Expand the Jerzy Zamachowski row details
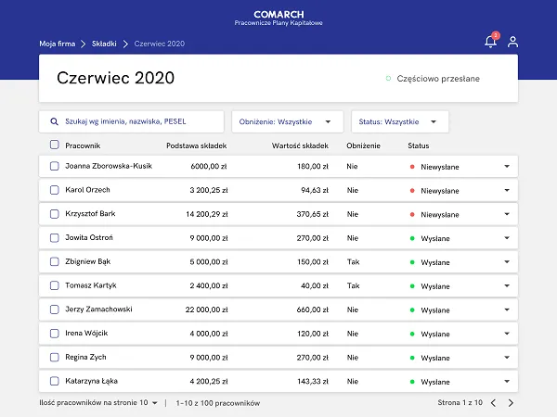This screenshot has height=417, width=557. pyautogui.click(x=507, y=310)
